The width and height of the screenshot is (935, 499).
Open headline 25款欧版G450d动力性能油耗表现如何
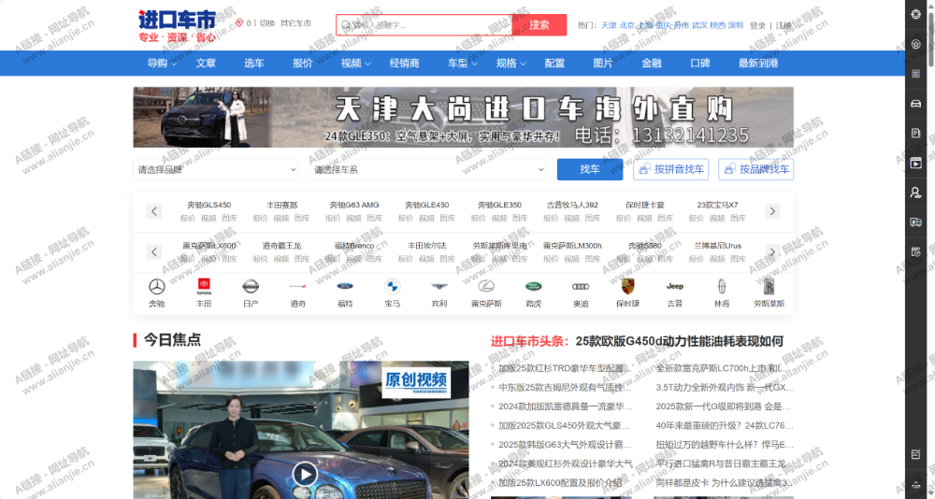click(x=679, y=341)
